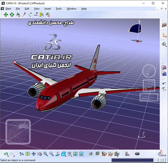168x163 pixels.
Task: Open the Insert menu
Action: click(x=48, y=9)
